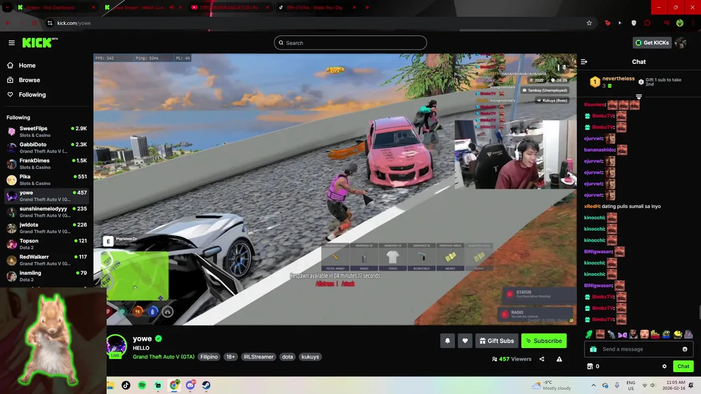Expand the gift leaderboard handle
The image size is (701, 394).
coord(639,97)
